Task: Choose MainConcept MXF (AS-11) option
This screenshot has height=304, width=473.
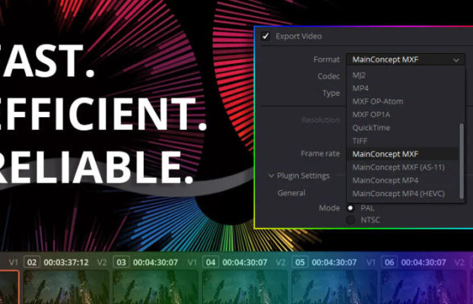Action: coord(398,167)
